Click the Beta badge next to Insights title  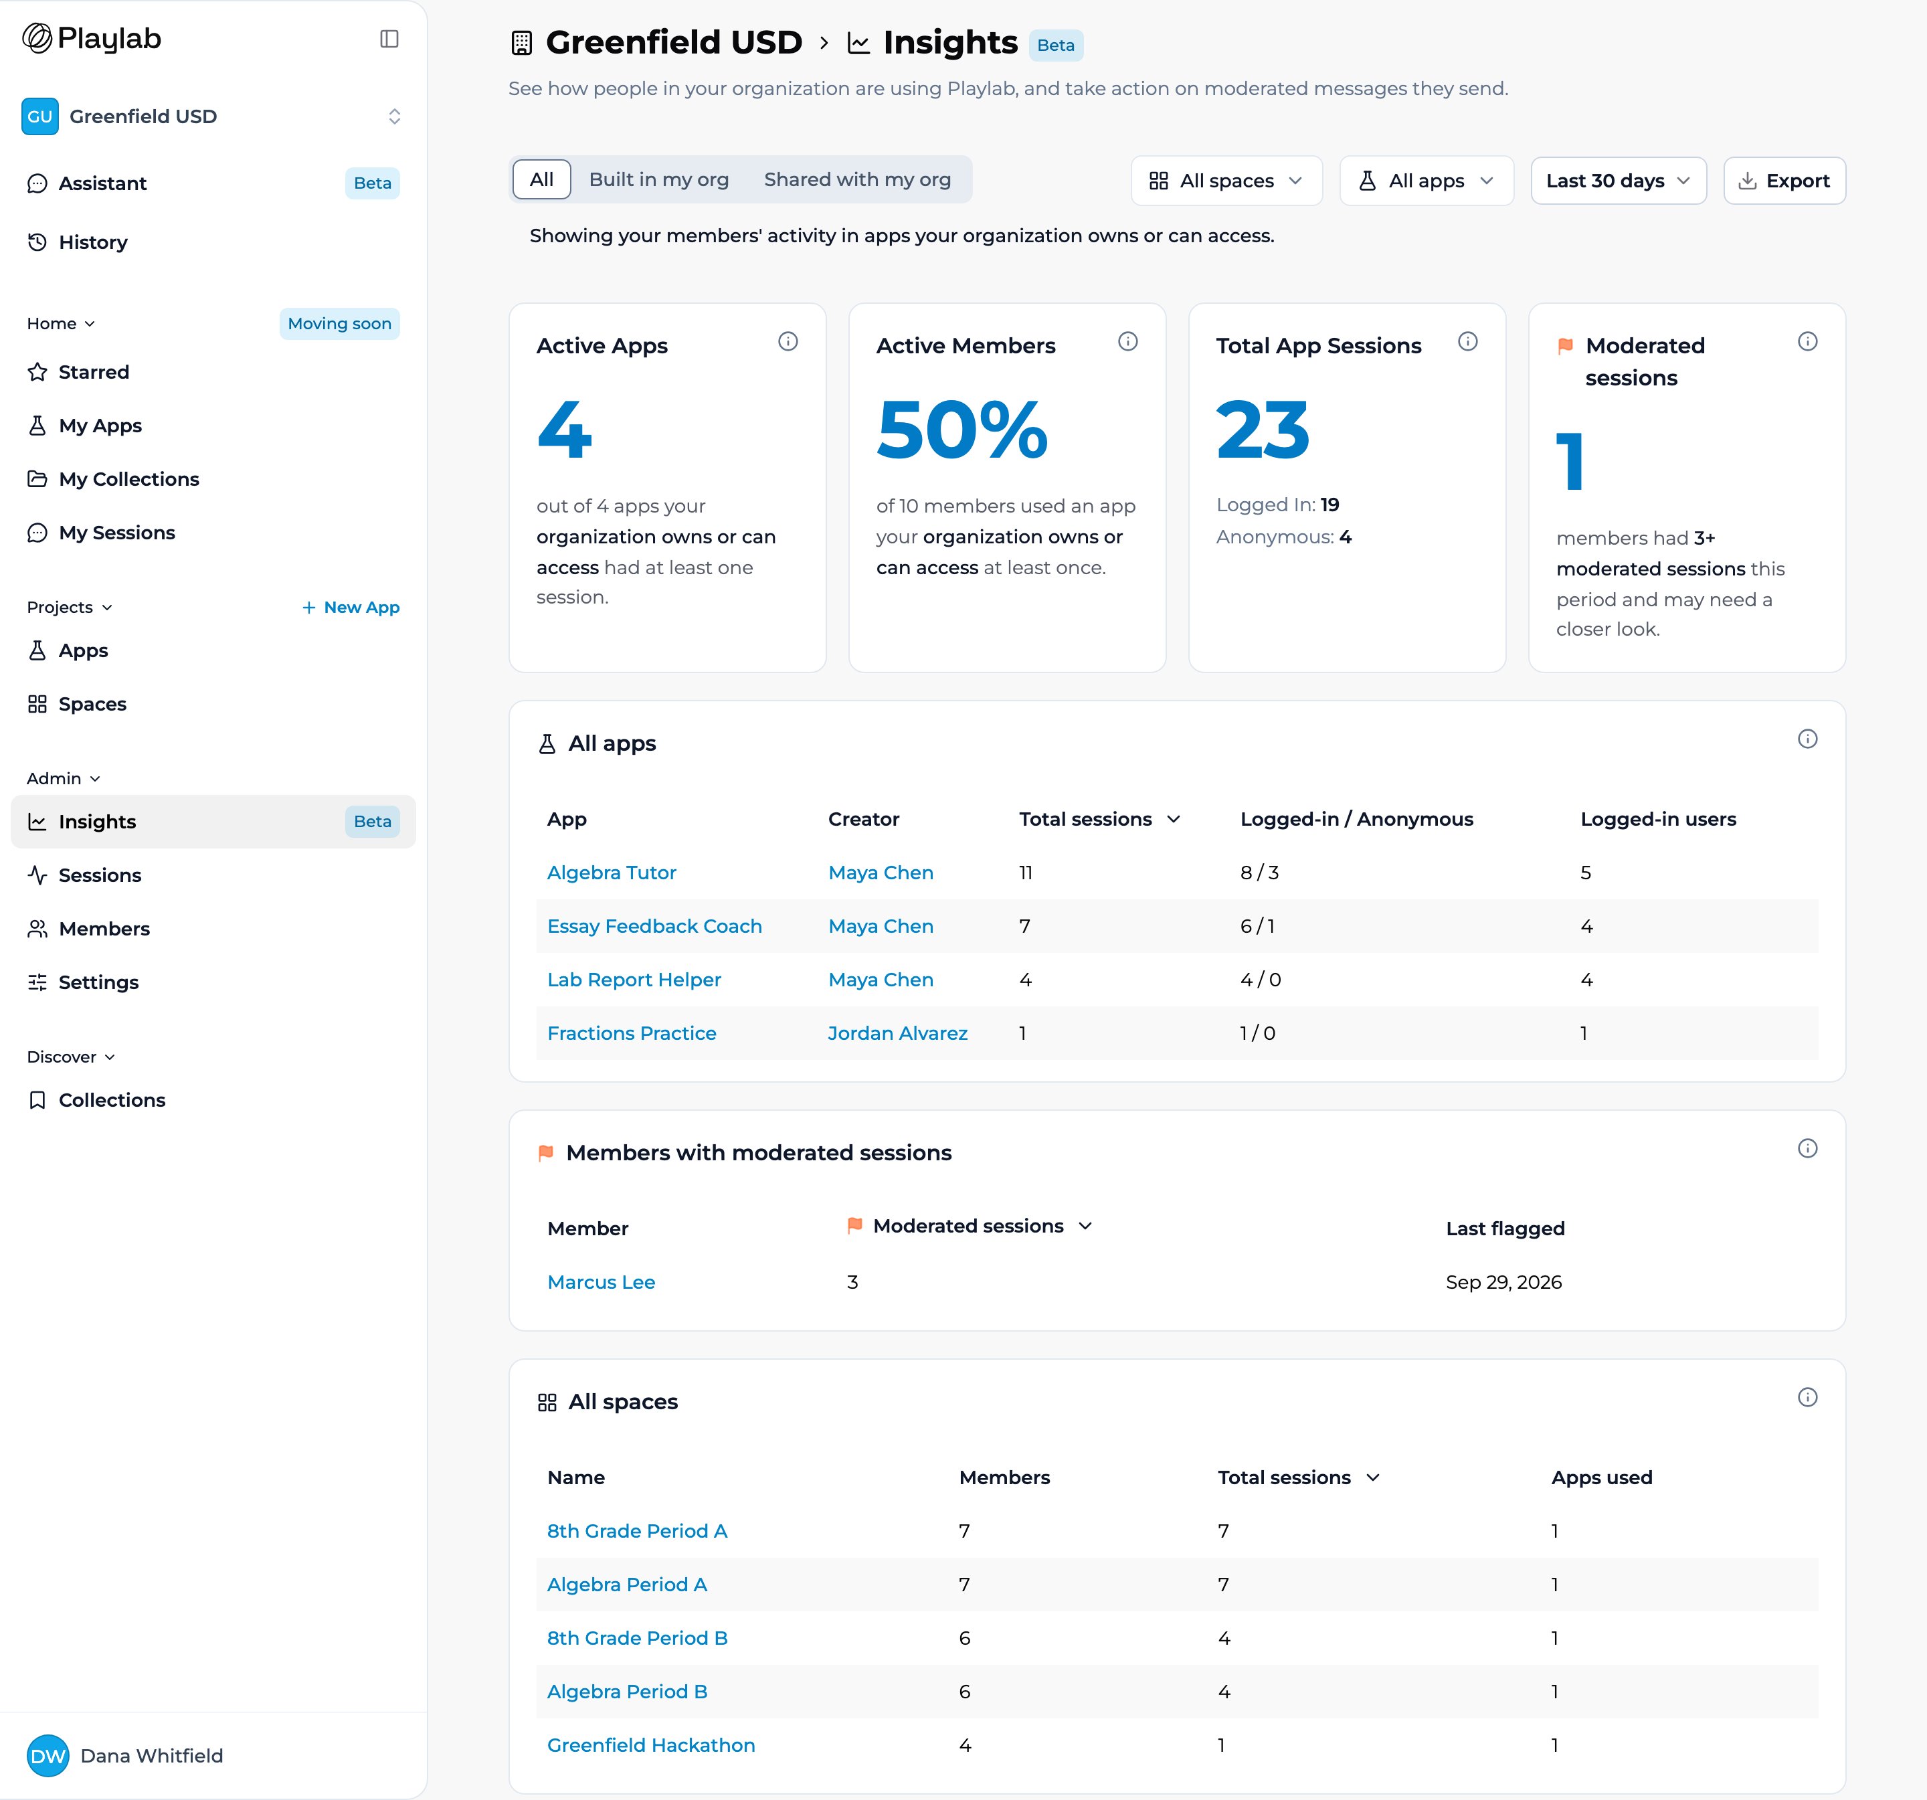[1056, 45]
